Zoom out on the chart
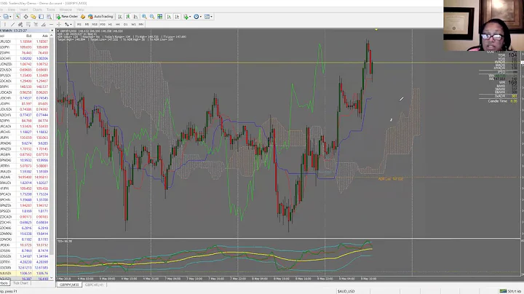Viewport: 524px width, 294px height. (152, 16)
